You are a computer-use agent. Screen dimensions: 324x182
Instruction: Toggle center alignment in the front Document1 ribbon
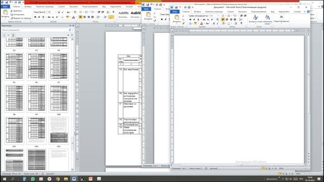click(x=227, y=20)
